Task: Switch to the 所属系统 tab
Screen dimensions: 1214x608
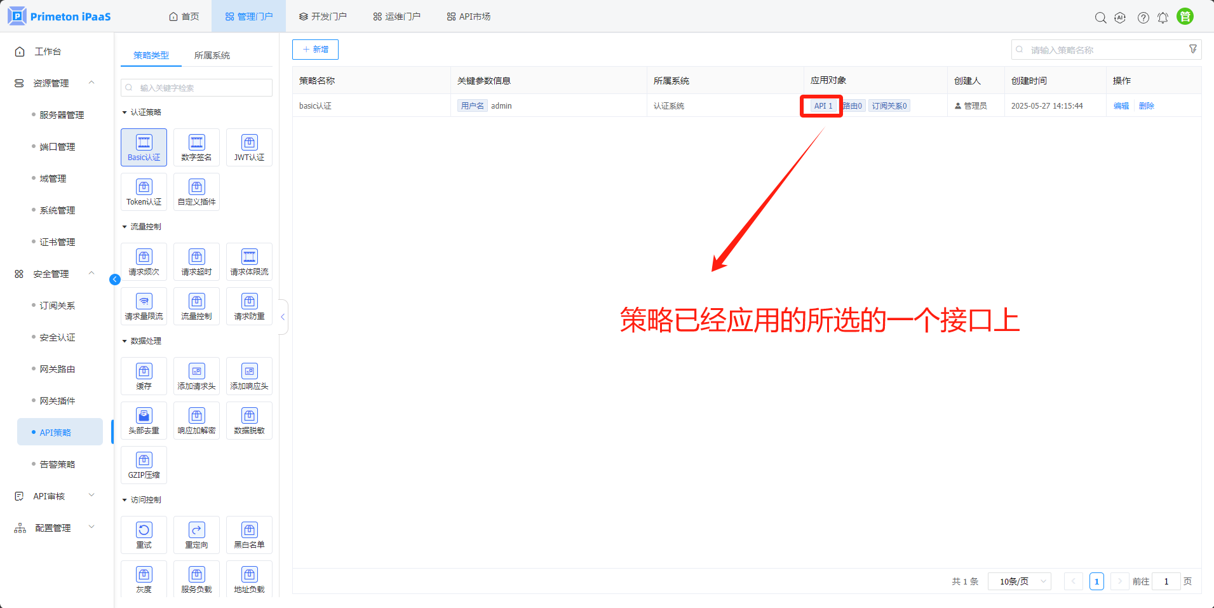Action: (212, 56)
